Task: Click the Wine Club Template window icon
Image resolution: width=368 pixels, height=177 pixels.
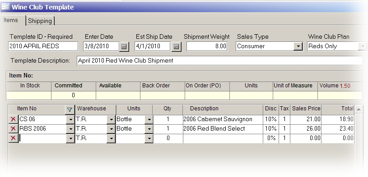Action: click(5, 7)
